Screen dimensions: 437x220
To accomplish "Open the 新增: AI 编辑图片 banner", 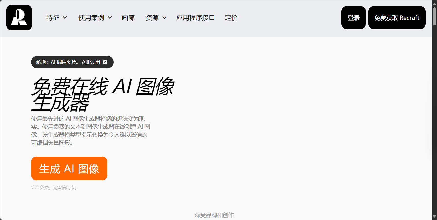I will tap(72, 62).
